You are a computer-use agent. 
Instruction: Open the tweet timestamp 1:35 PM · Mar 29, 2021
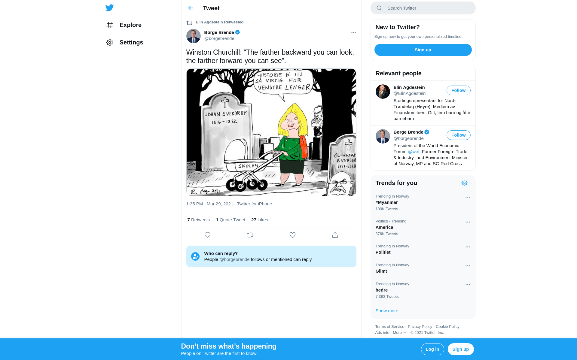(210, 204)
